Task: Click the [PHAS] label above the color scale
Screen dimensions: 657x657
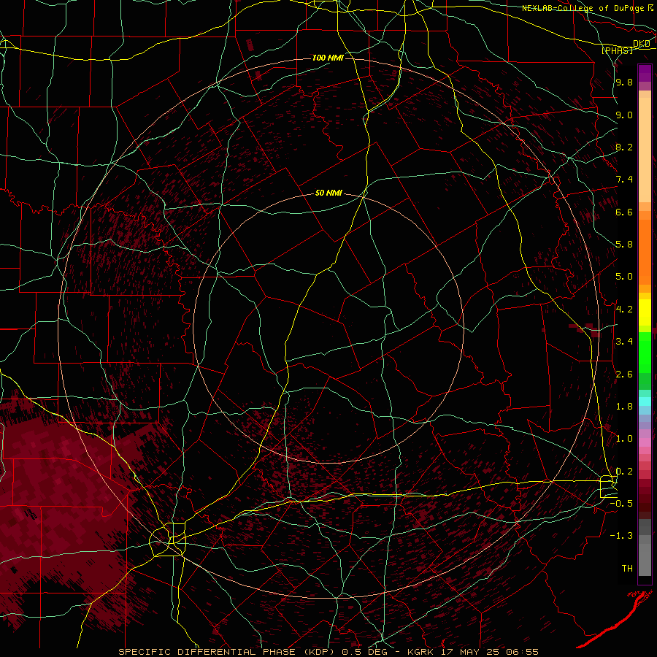Action: tap(617, 50)
